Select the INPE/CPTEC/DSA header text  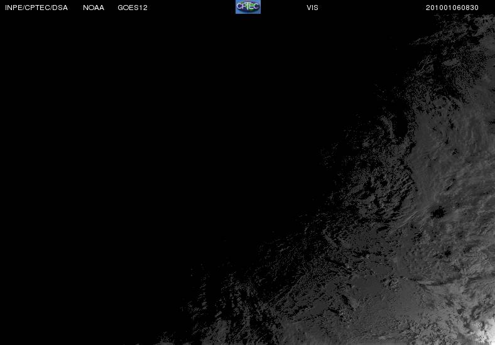coord(36,8)
